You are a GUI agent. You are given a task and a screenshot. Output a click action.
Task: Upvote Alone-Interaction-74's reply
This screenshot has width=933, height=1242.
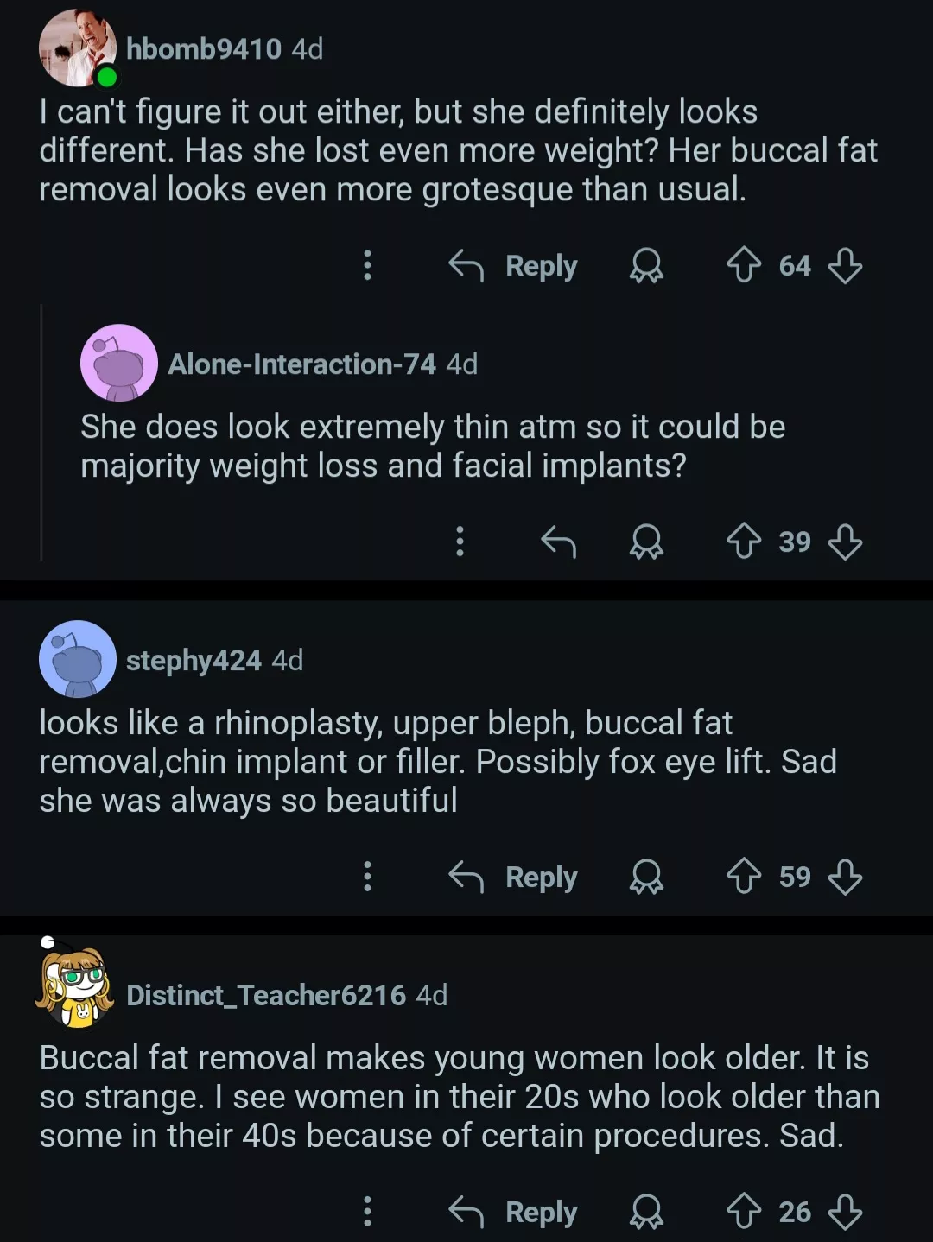point(744,542)
